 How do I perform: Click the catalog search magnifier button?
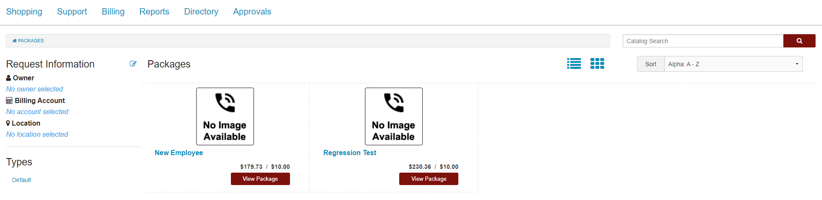[x=799, y=41]
